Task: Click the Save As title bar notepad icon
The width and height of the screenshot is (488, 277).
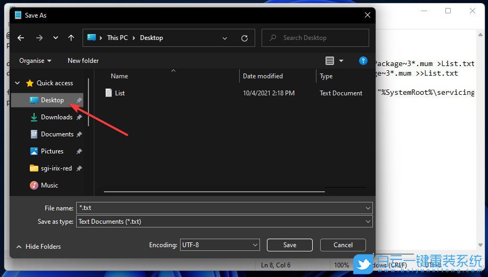Action: click(x=18, y=15)
